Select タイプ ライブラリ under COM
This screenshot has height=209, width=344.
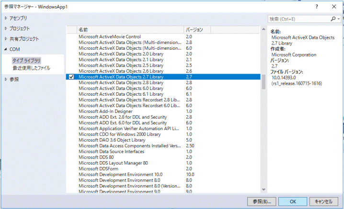coord(26,60)
